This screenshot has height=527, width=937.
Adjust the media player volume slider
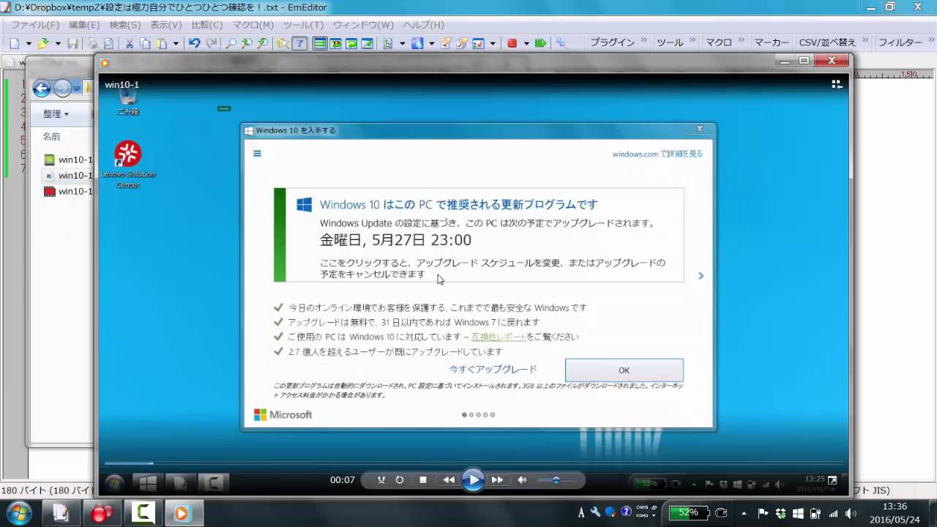[556, 480]
